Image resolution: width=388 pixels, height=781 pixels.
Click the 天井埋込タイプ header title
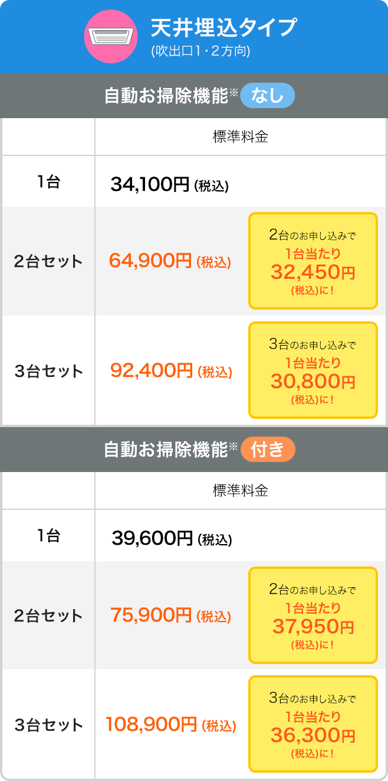click(x=224, y=27)
